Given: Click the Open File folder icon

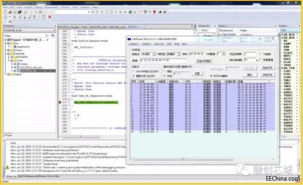Looking at the screenshot, I should [x=10, y=12].
